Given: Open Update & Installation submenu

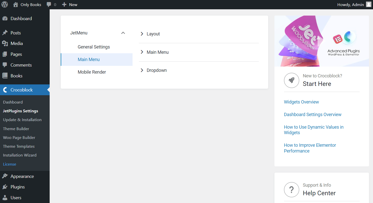Looking at the screenshot, I should 22,120.
